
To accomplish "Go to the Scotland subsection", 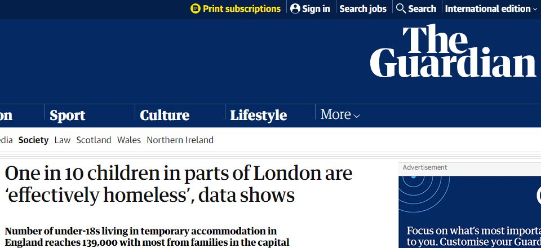I will [x=94, y=140].
